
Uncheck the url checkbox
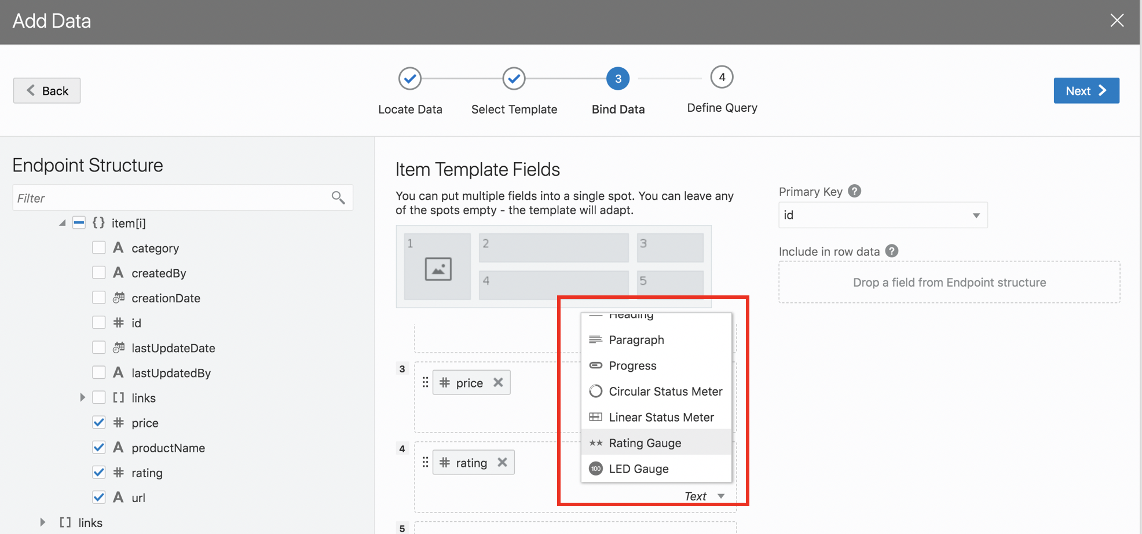99,498
